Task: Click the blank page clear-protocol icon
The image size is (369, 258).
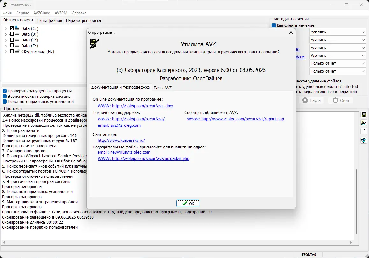Action: (x=364, y=131)
